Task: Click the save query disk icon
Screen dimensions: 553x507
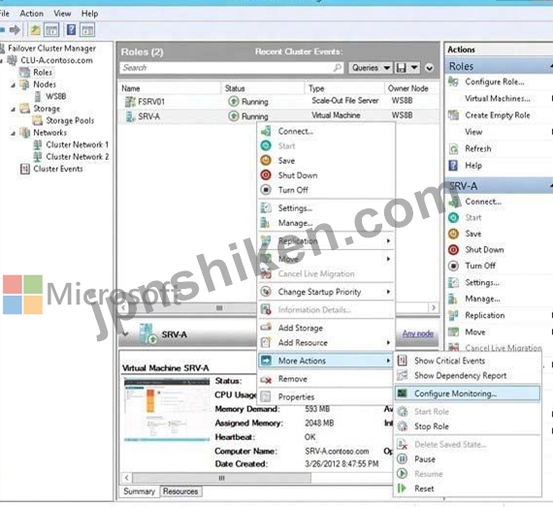Action: point(402,68)
